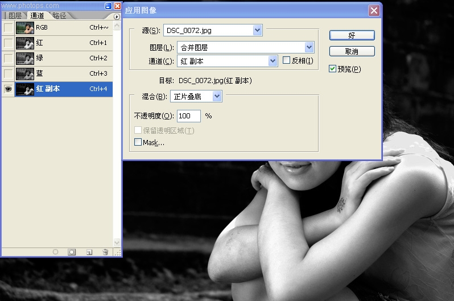Click the Ctrl+1 shortcut text
454x301 pixels.
pos(98,43)
